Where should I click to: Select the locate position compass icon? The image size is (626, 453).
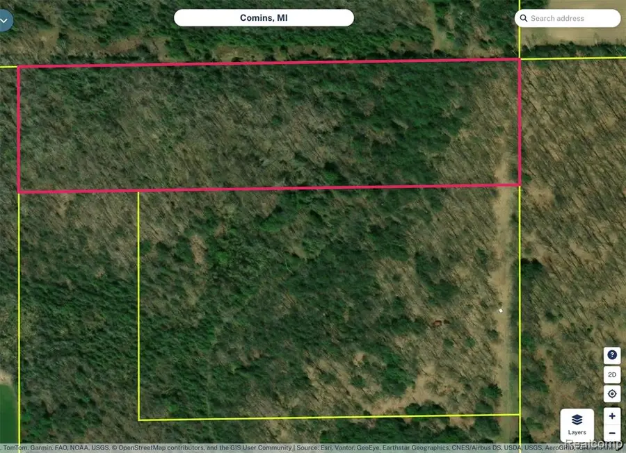click(x=611, y=394)
